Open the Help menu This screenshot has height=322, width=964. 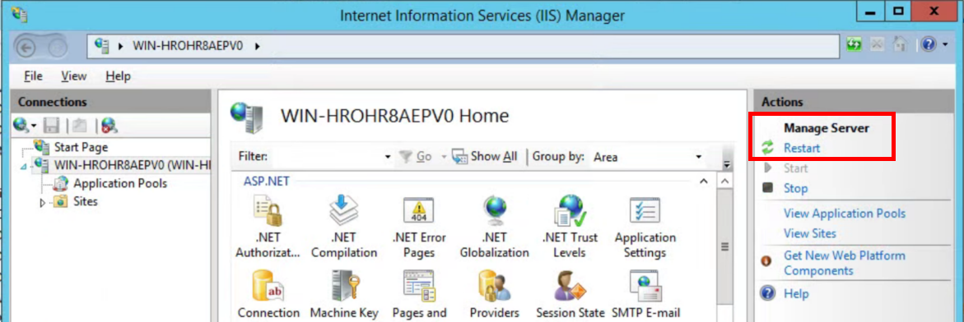point(118,76)
